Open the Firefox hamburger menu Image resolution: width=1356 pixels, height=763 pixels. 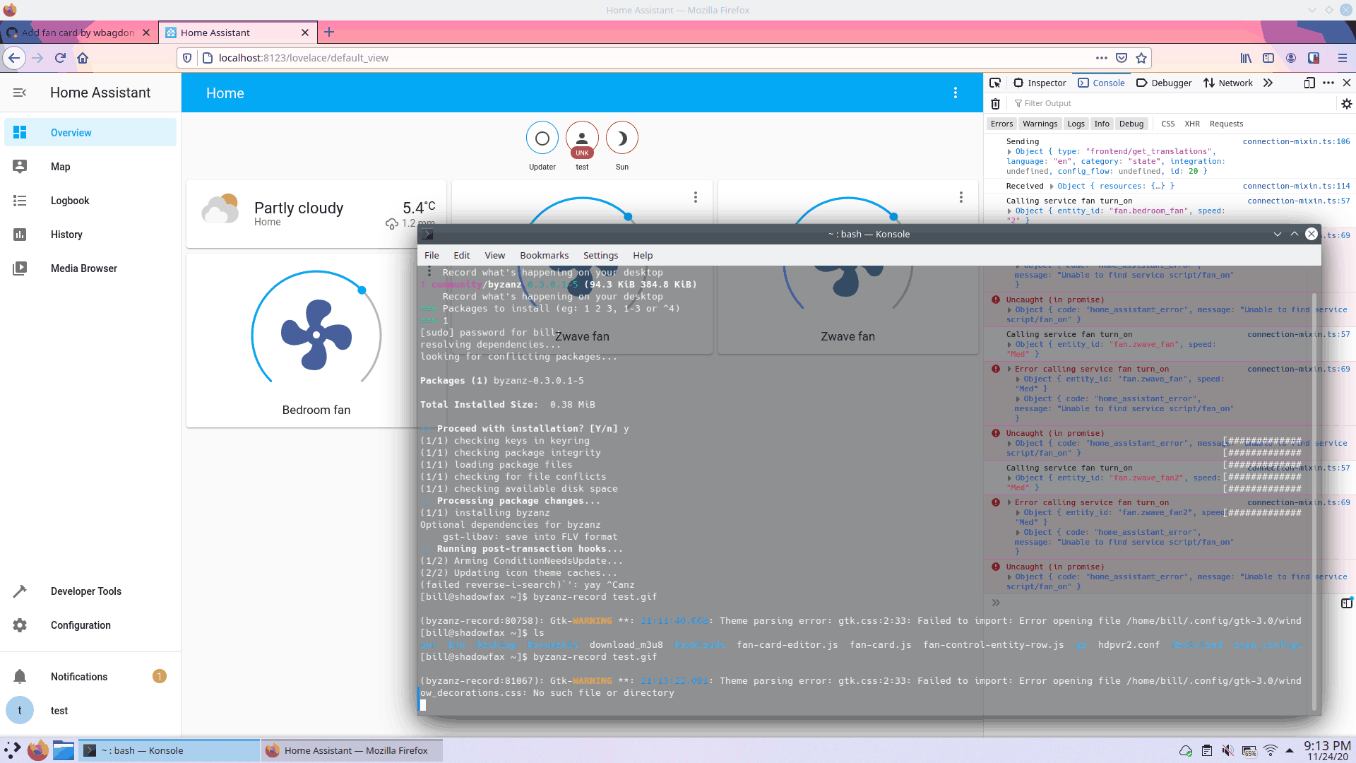tap(1343, 58)
